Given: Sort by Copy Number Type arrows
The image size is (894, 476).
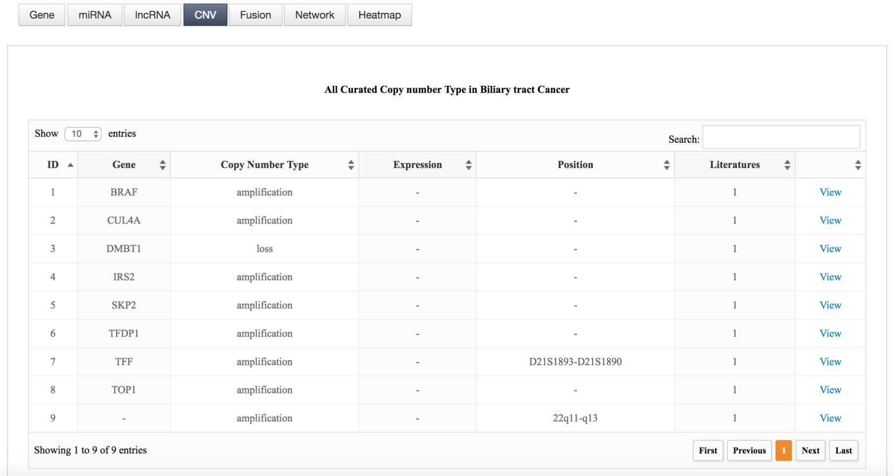Looking at the screenshot, I should click(351, 165).
